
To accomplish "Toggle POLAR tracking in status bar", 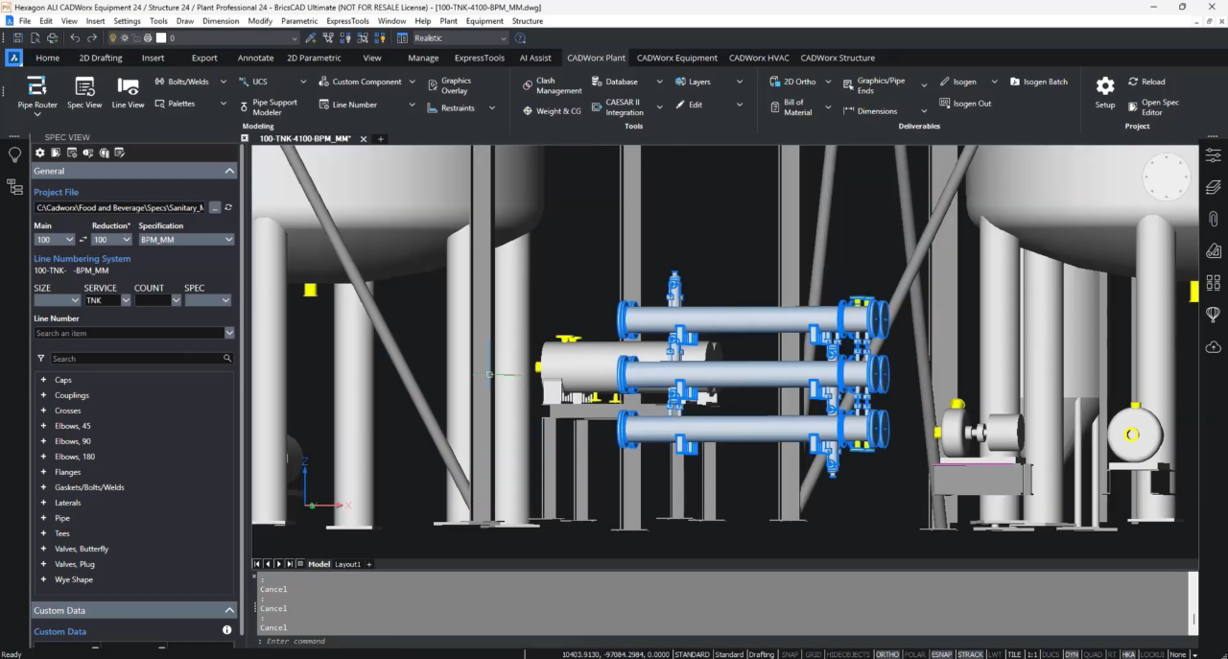I will (x=914, y=654).
